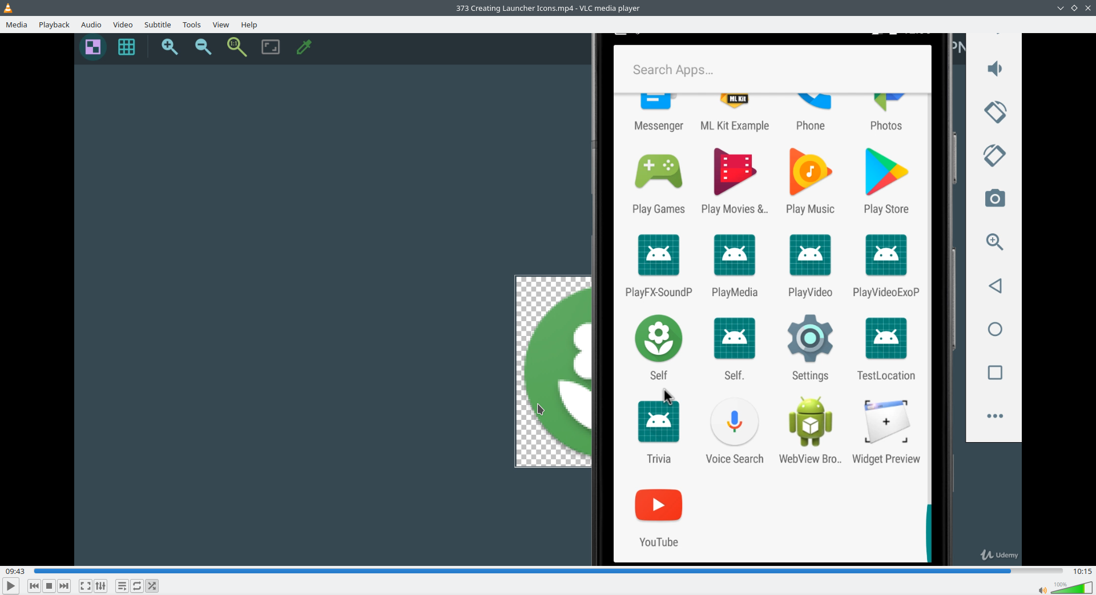Click the total time 10:15 label
Screen dimensions: 1096x595
1082,571
